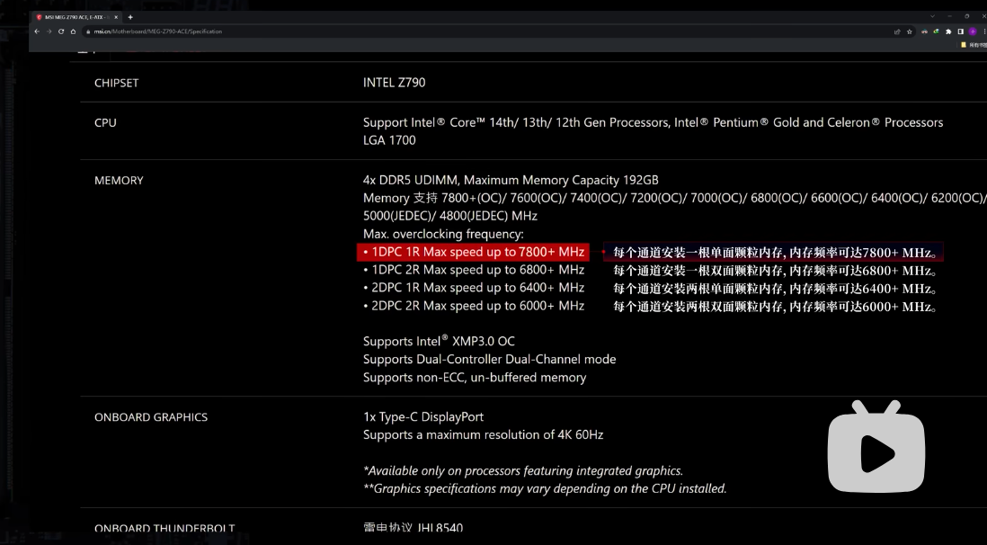Open the yellow bookmarks folder

963,45
